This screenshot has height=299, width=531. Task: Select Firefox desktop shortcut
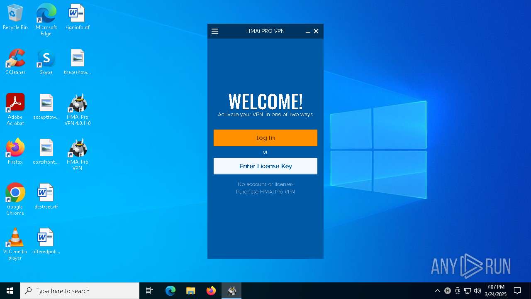[x=15, y=152]
